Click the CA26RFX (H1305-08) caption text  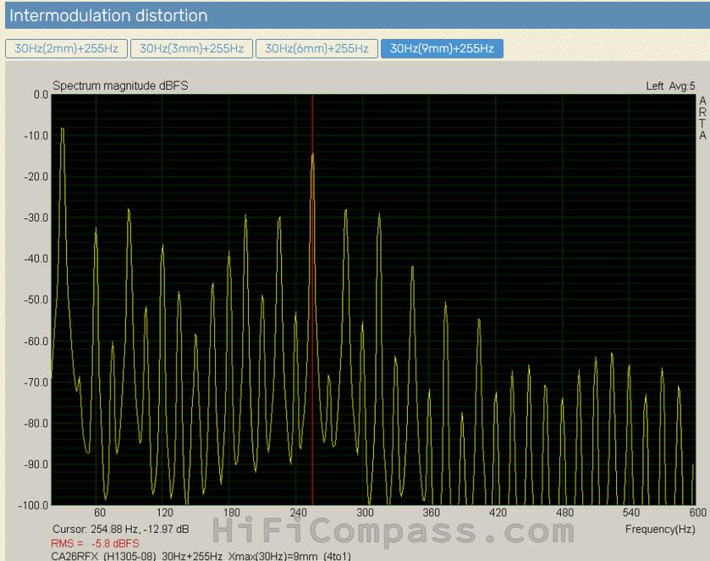201,556
